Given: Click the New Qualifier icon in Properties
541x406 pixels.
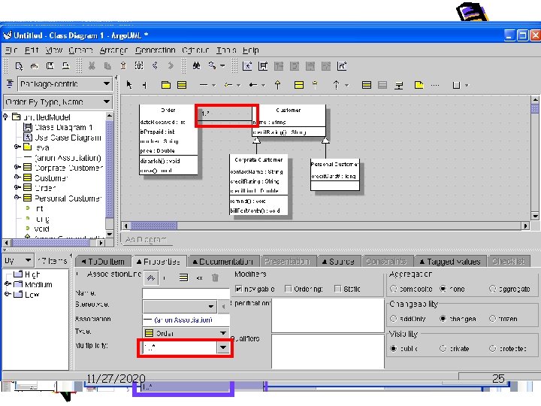Looking at the screenshot, I should 183,277.
